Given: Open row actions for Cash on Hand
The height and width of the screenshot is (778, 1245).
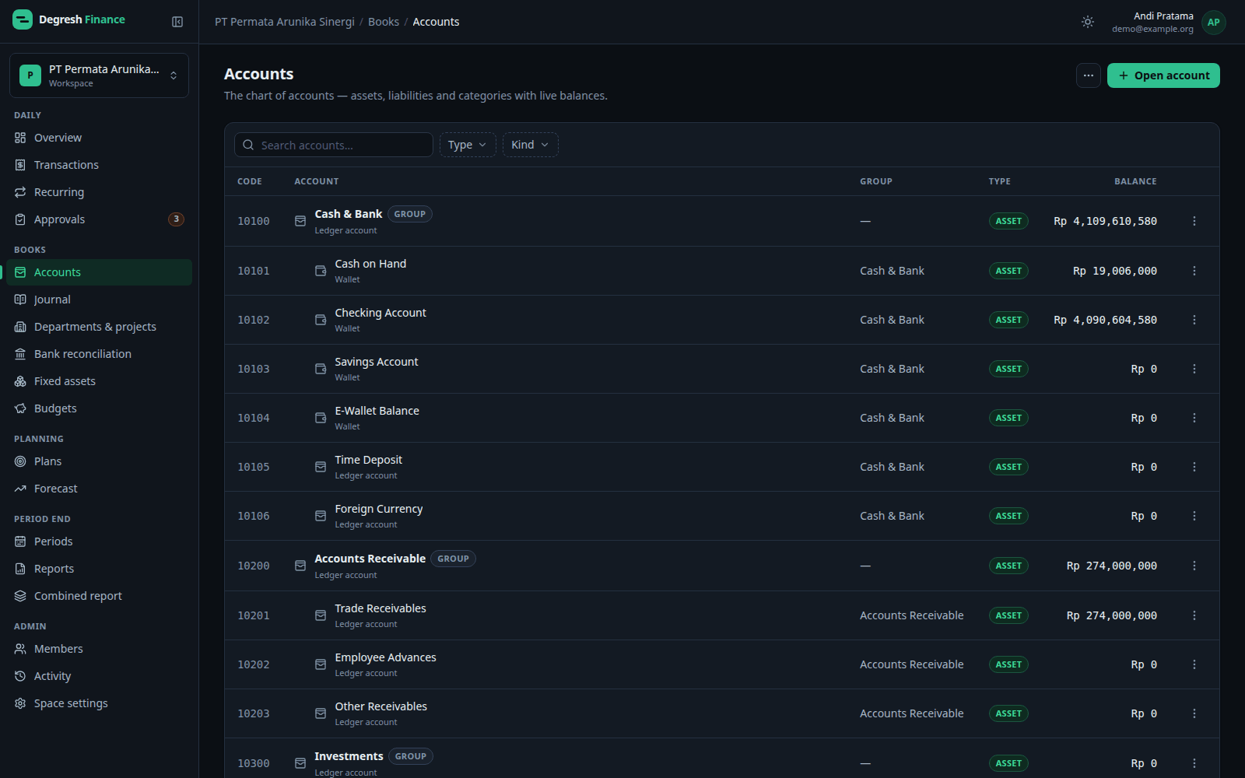Looking at the screenshot, I should (1194, 271).
